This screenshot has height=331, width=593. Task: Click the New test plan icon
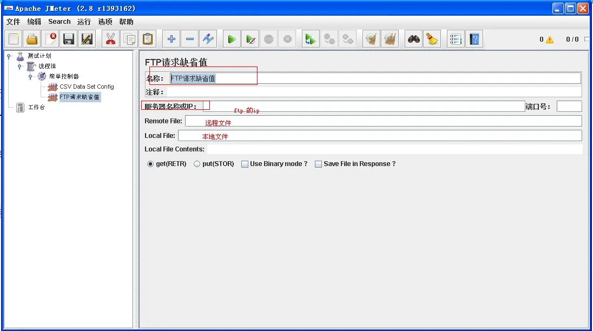tap(14, 39)
